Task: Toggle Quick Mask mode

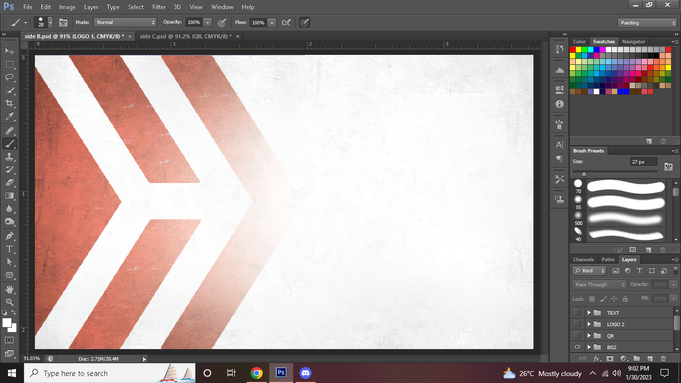Action: 9,340
